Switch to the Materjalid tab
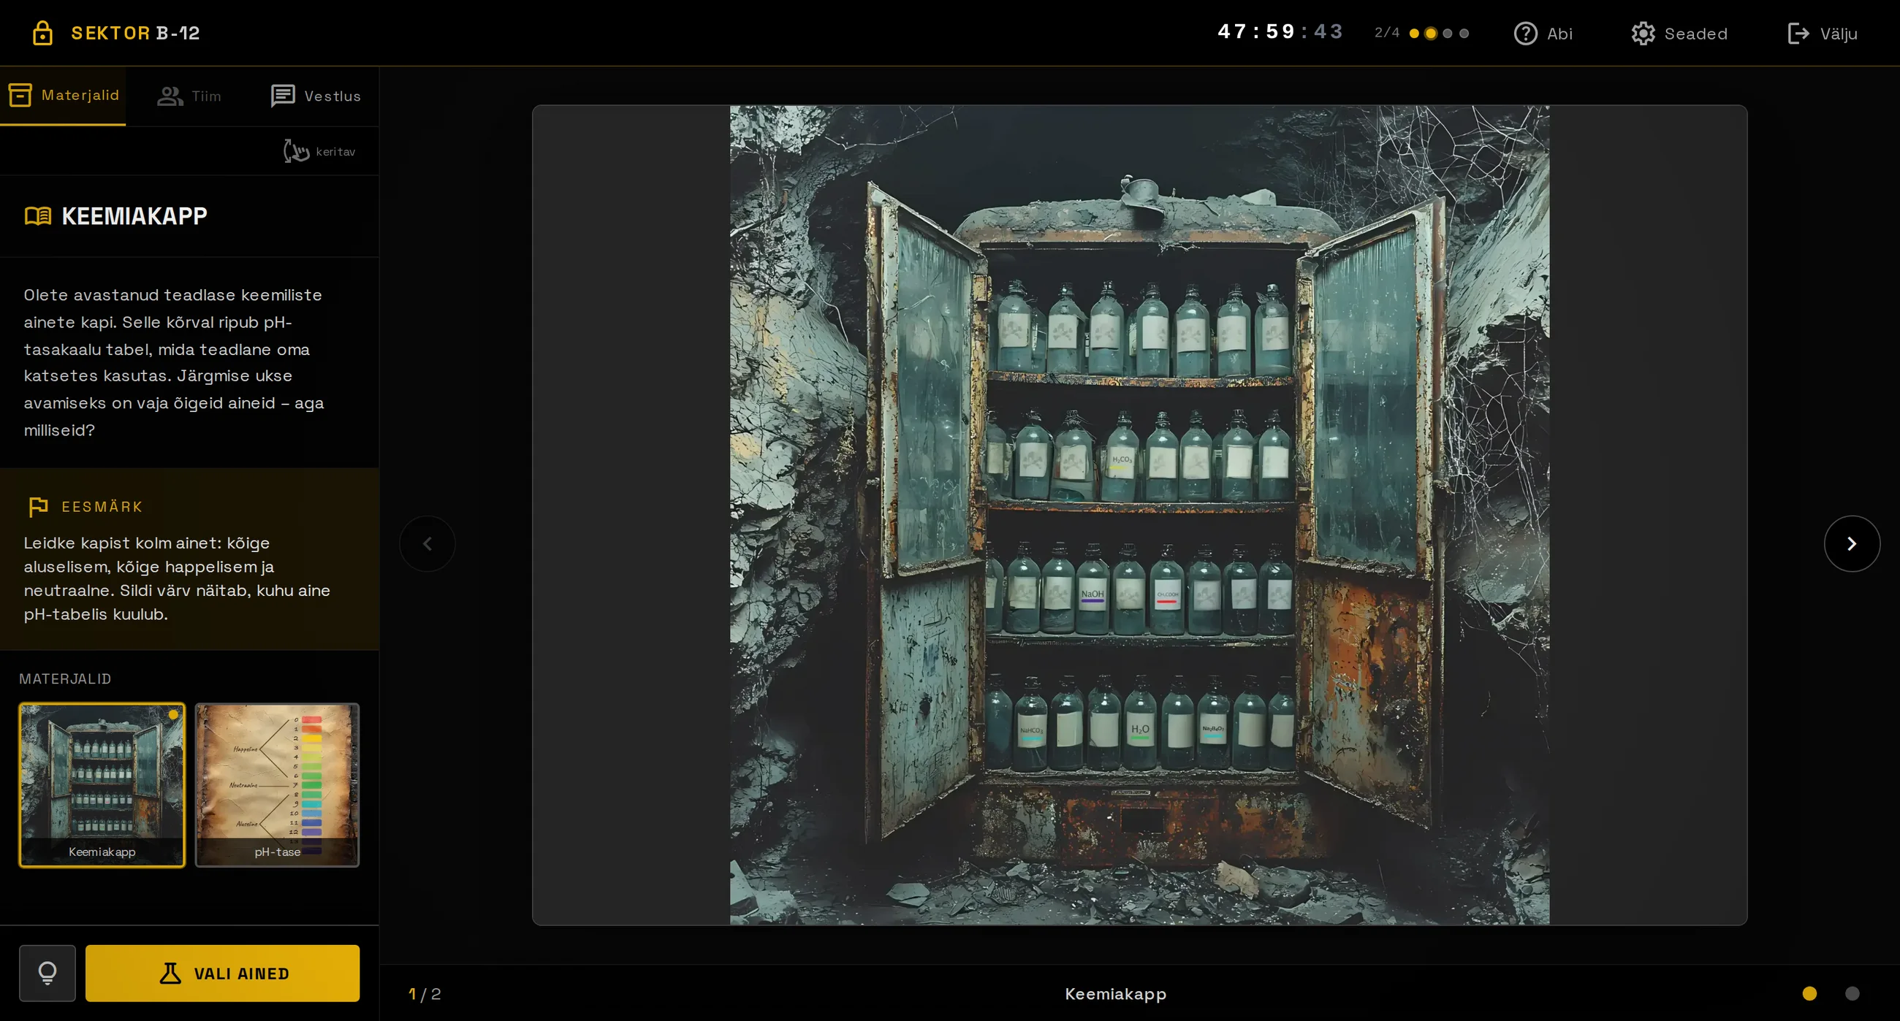Image resolution: width=1900 pixels, height=1021 pixels. (x=63, y=96)
